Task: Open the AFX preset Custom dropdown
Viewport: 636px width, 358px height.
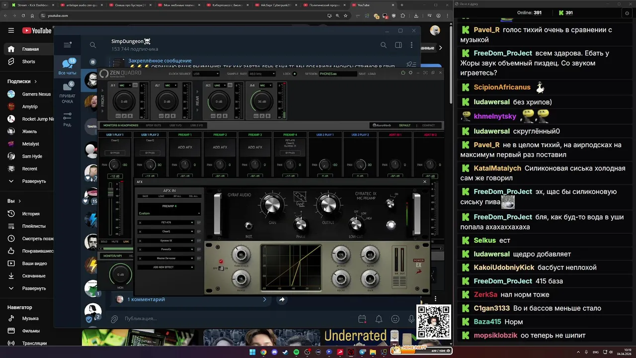Action: tap(169, 213)
